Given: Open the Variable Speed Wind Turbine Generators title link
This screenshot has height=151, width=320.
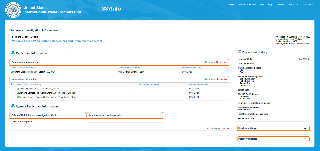Looking at the screenshot, I should [x=57, y=41].
